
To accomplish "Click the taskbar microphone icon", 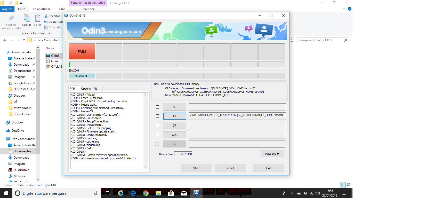I will [96, 193].
